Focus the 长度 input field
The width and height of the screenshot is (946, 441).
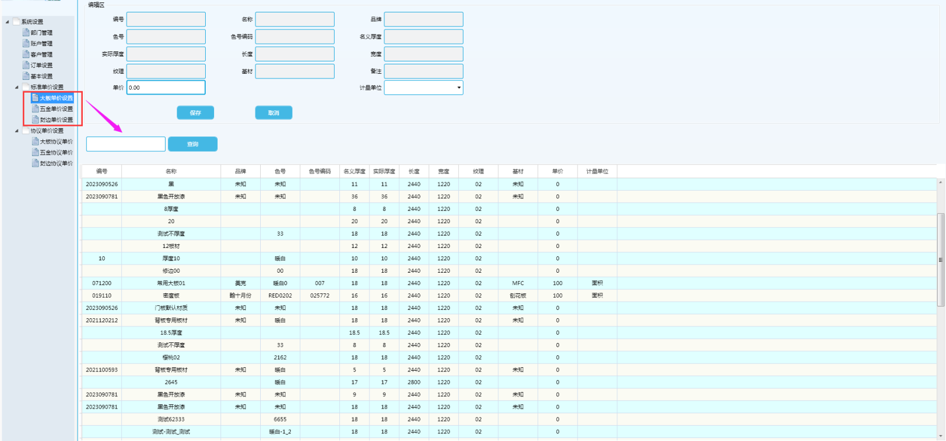tap(295, 54)
